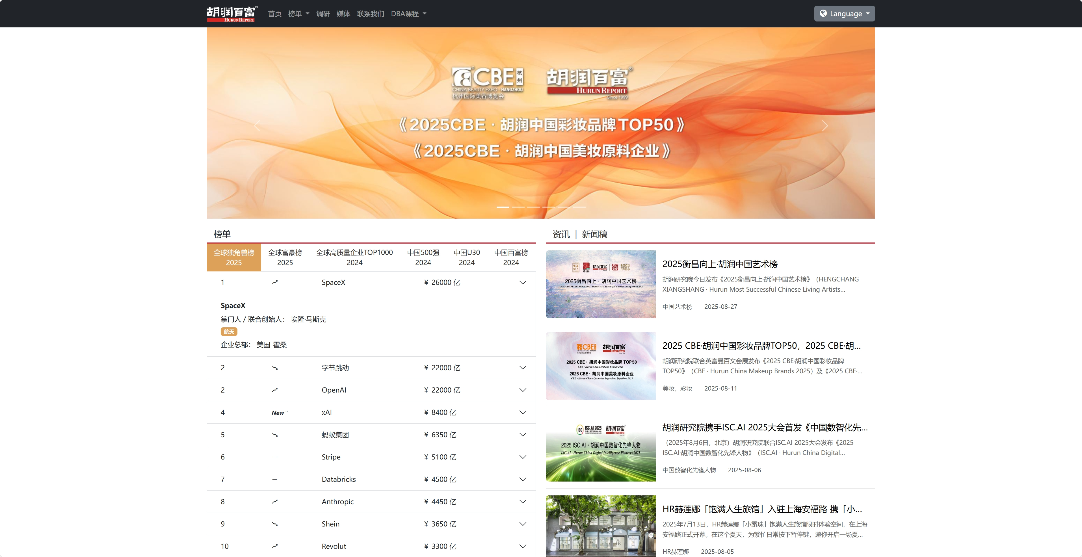Open the 资讯 section heading link
The height and width of the screenshot is (557, 1082).
click(x=561, y=234)
